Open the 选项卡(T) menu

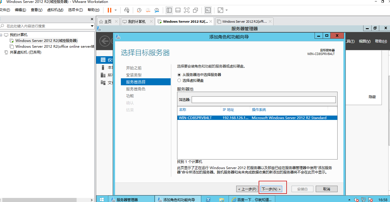[75, 10]
